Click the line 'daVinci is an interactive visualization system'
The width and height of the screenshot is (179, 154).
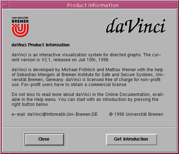[86, 55]
